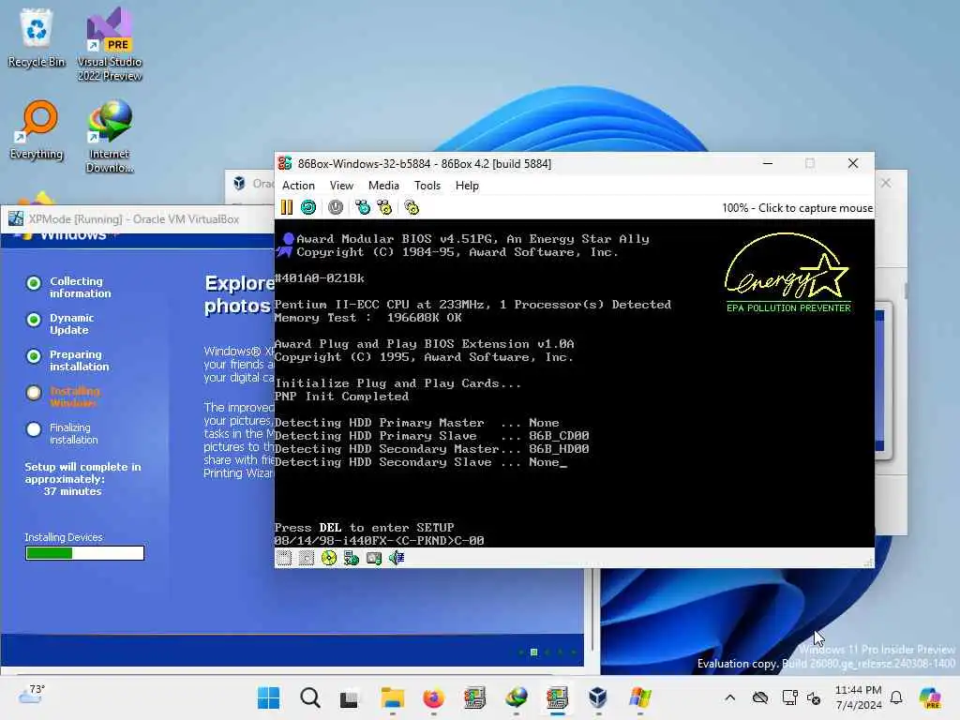Click the 'Collecting information' step radio indicator
Image resolution: width=960 pixels, height=720 pixels.
(x=34, y=283)
